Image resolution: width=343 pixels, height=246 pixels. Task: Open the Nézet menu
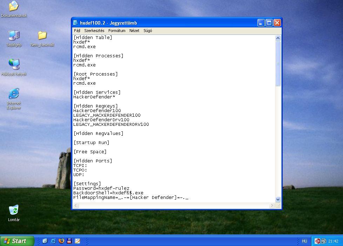(x=134, y=31)
